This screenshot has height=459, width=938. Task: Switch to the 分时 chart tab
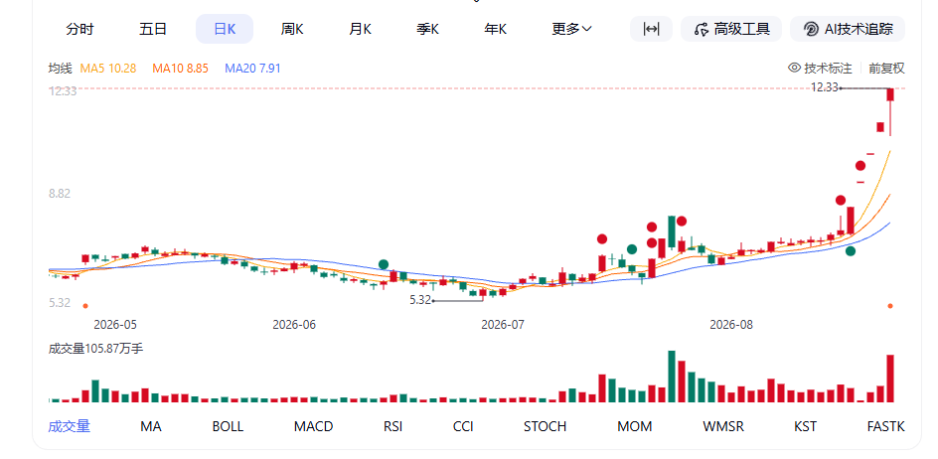pos(79,30)
